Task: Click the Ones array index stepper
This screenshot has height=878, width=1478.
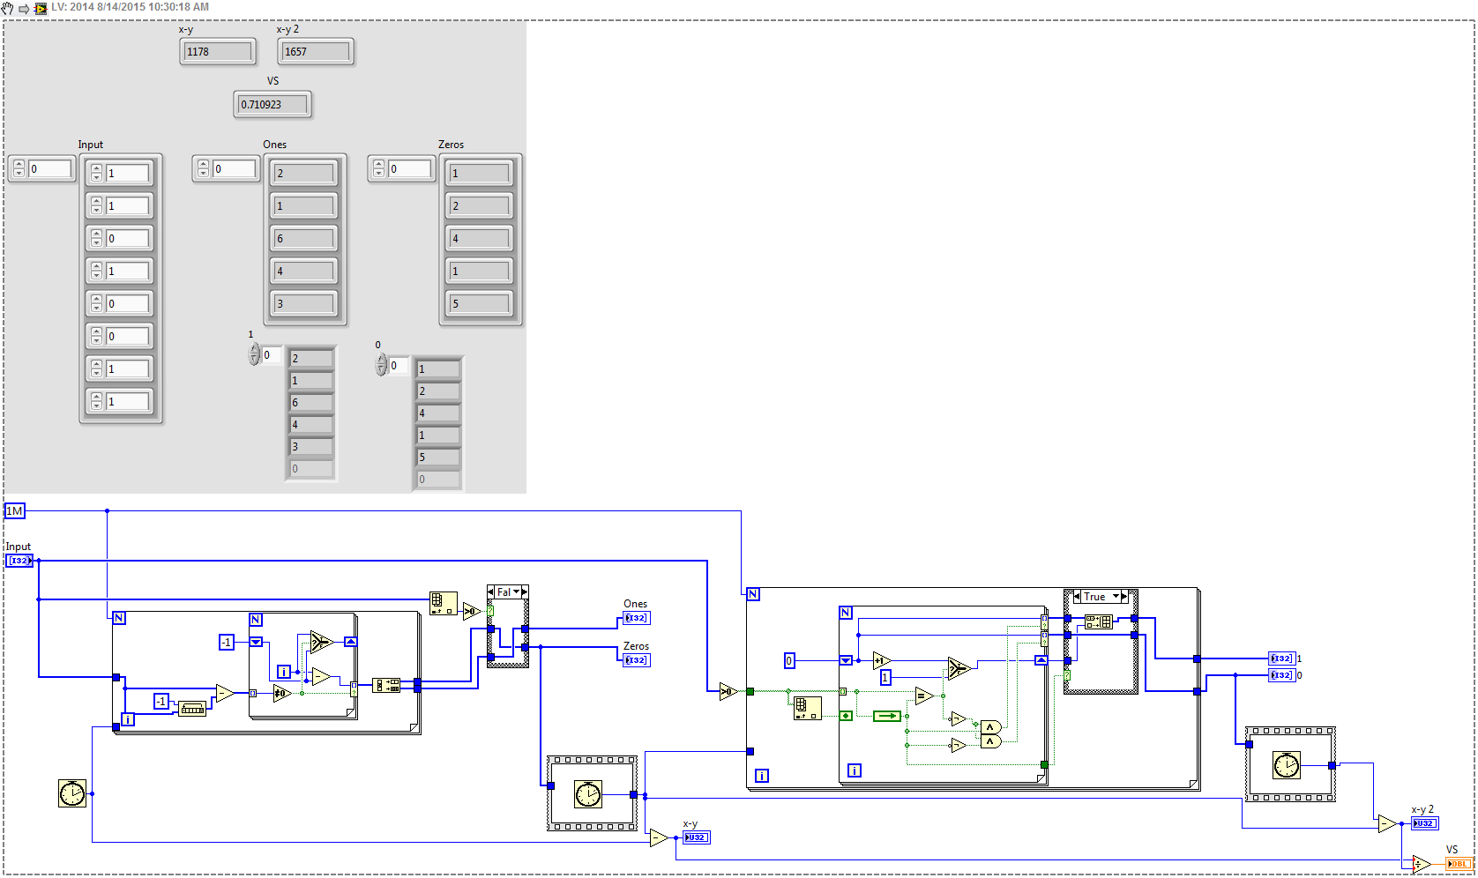Action: [x=204, y=168]
